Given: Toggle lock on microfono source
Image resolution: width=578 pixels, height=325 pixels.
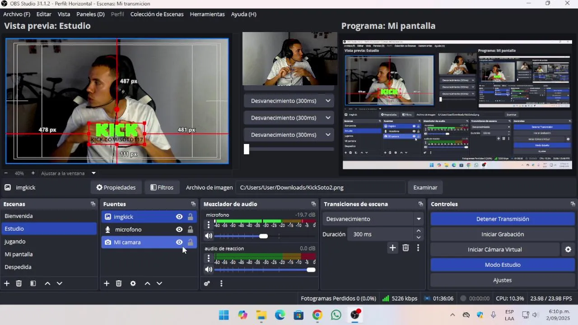Looking at the screenshot, I should coord(191,229).
